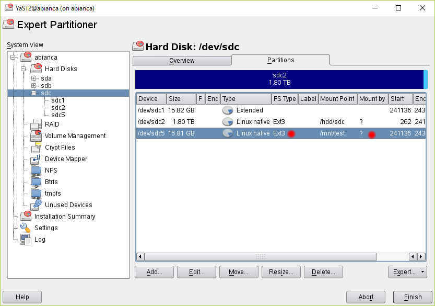Image resolution: width=435 pixels, height=306 pixels.
Task: Click the /mnt/test mount point cell
Action: (332, 133)
